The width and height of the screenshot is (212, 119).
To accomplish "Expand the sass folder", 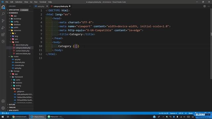I will pos(20,39).
